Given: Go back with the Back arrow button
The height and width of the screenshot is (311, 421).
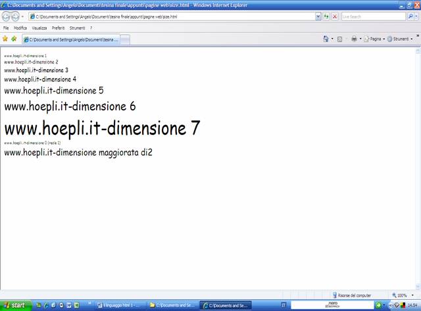Looking at the screenshot, I should click(6, 16).
